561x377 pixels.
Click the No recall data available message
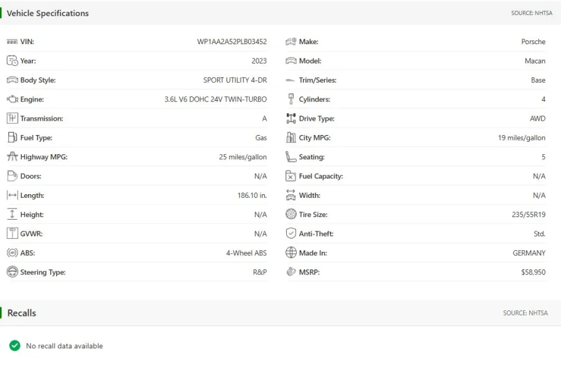coord(64,346)
